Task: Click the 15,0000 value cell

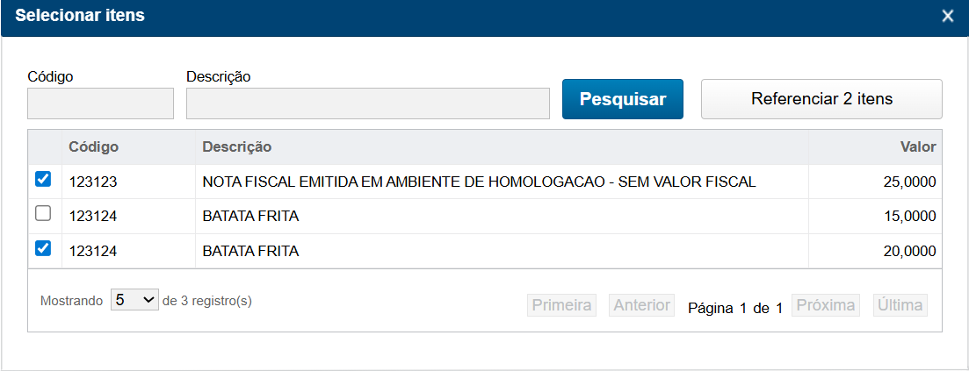Action: point(909,216)
